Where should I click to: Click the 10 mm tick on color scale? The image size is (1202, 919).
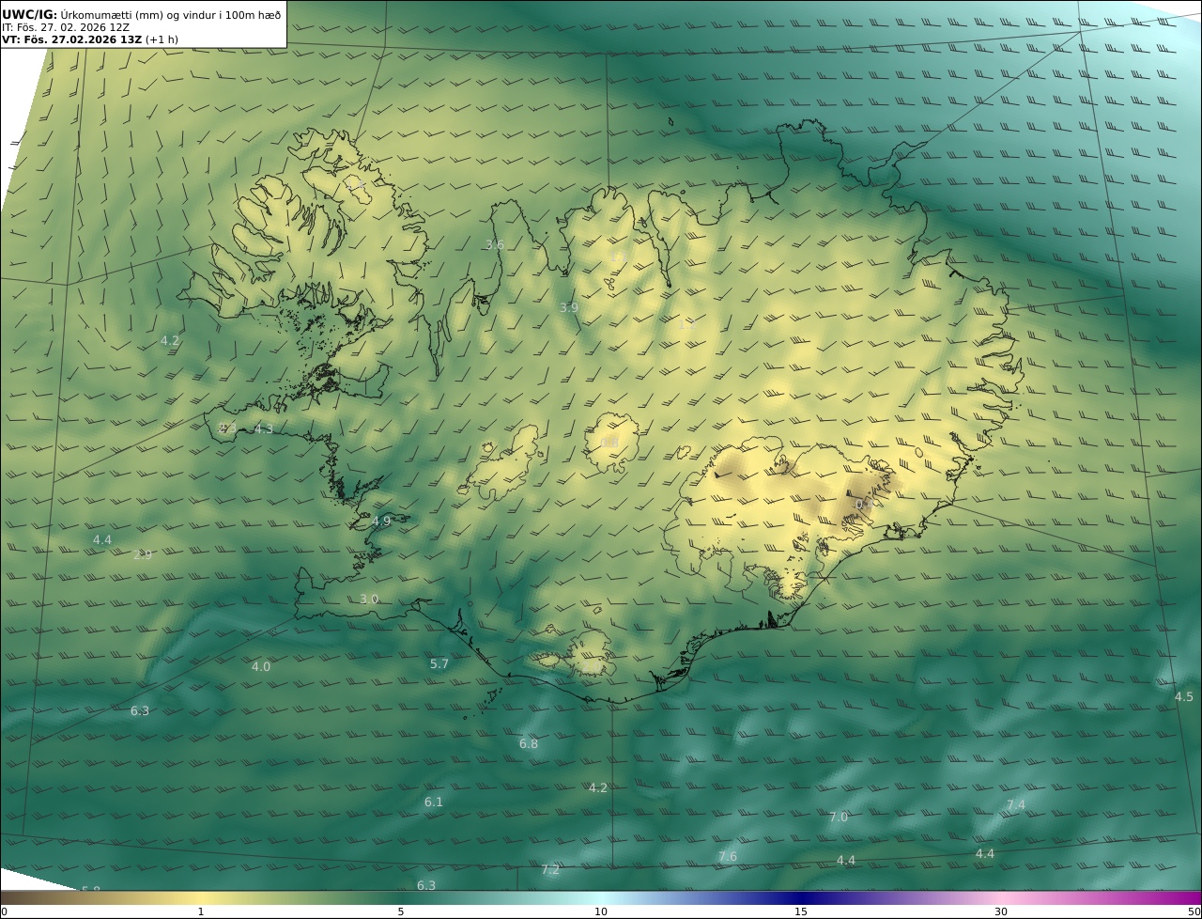pyautogui.click(x=601, y=911)
